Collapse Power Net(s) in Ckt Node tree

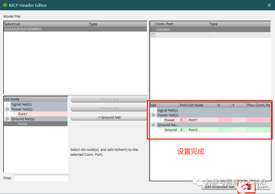(x=7, y=109)
